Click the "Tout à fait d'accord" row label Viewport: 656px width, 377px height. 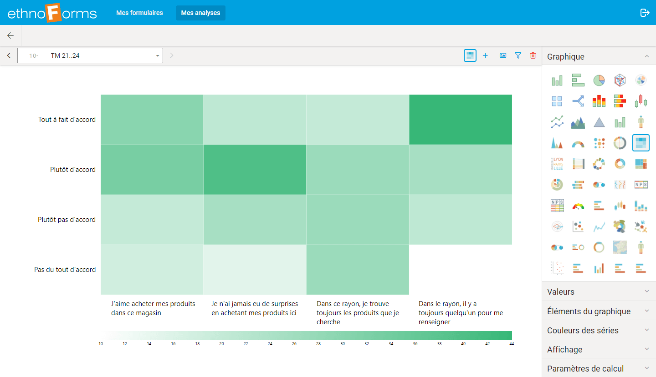coord(67,120)
